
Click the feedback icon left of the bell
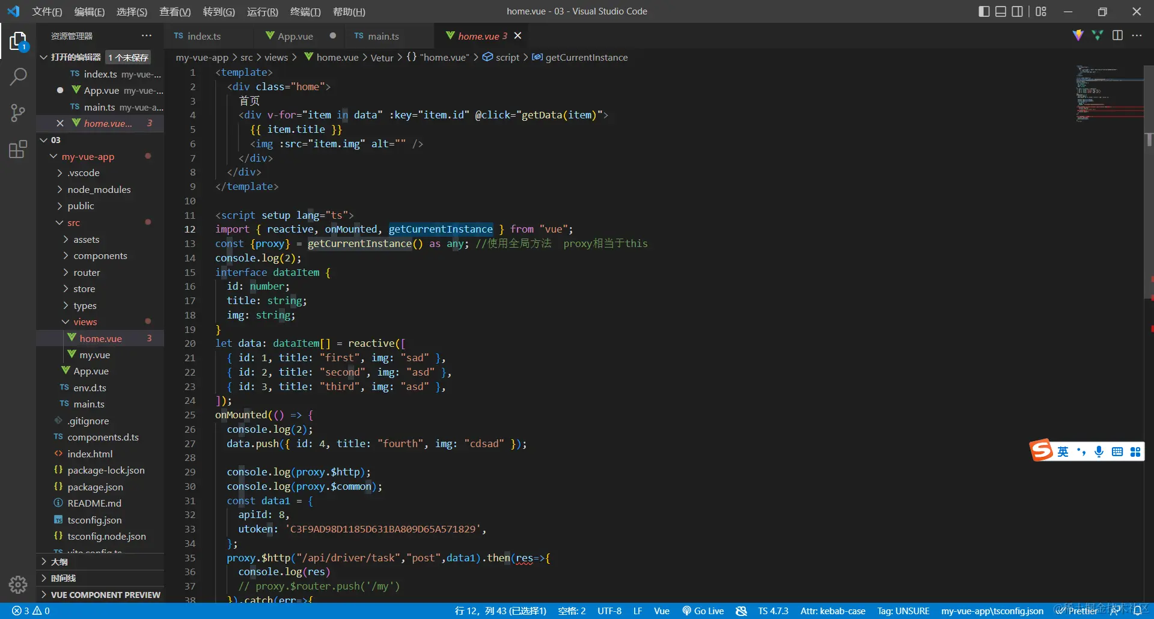pyautogui.click(x=1114, y=611)
